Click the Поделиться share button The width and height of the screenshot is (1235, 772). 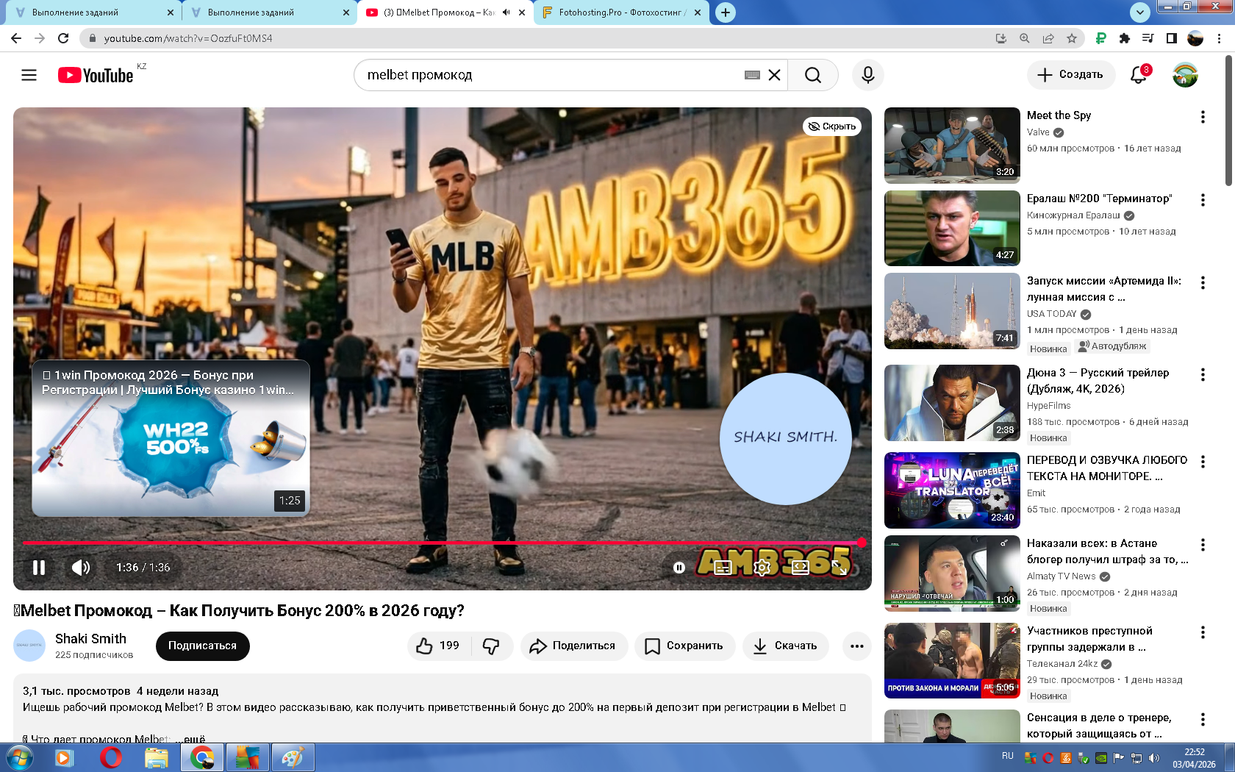pos(574,646)
